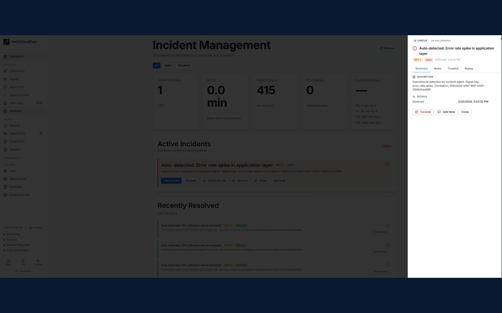Click Close on the active incident card
Image resolution: width=502 pixels, height=313 pixels.
pyautogui.click(x=260, y=181)
